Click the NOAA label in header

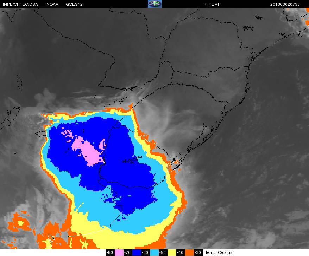52,4
